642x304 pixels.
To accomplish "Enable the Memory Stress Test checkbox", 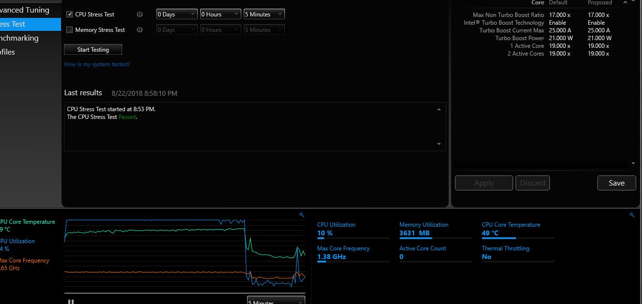I will (70, 30).
